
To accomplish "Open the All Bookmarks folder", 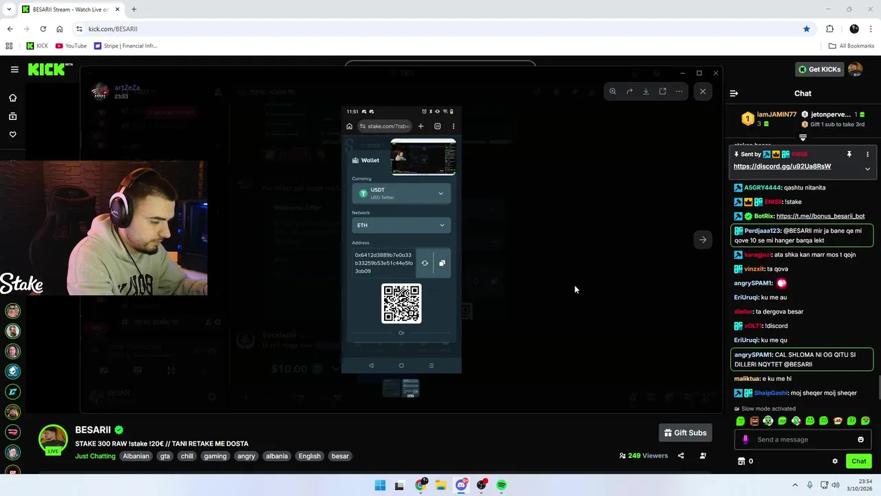I will click(x=851, y=46).
